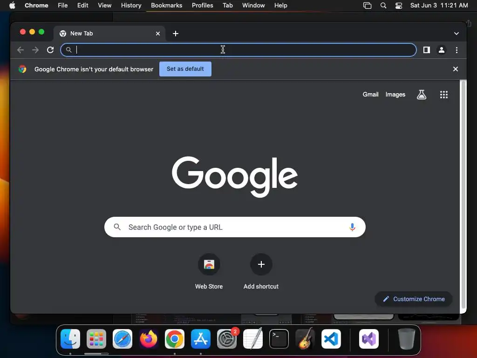Viewport: 477px width, 358px height.
Task: Open the Window menu
Action: point(253,6)
